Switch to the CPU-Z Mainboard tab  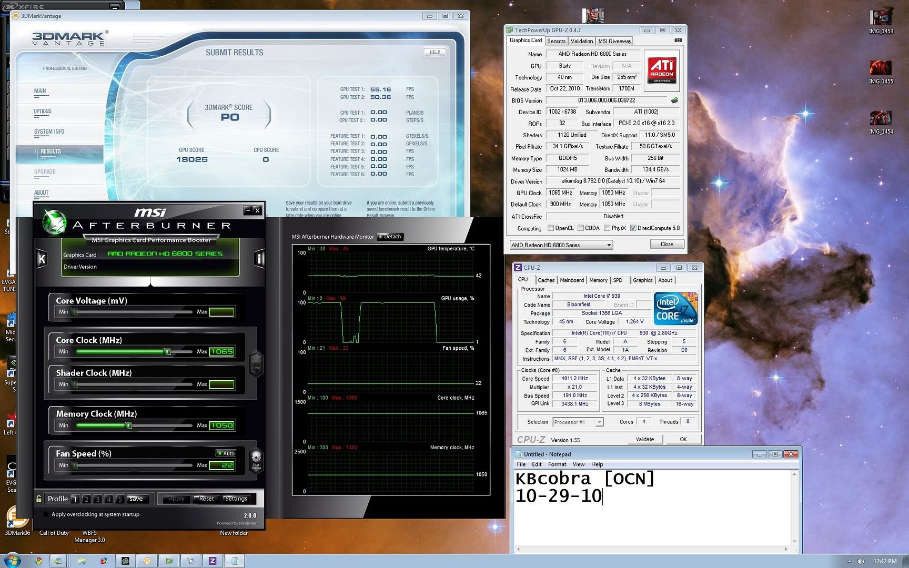[572, 280]
